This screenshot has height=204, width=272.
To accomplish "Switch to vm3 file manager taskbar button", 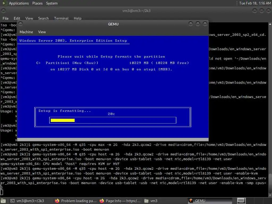I will pos(165,201).
